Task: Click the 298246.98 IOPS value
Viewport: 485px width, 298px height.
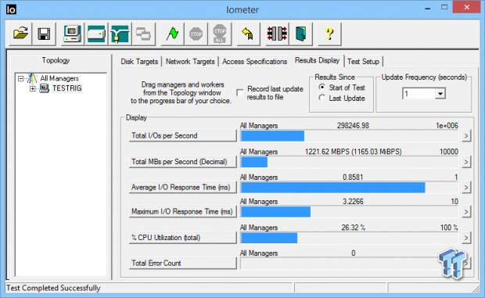Action: [x=353, y=125]
